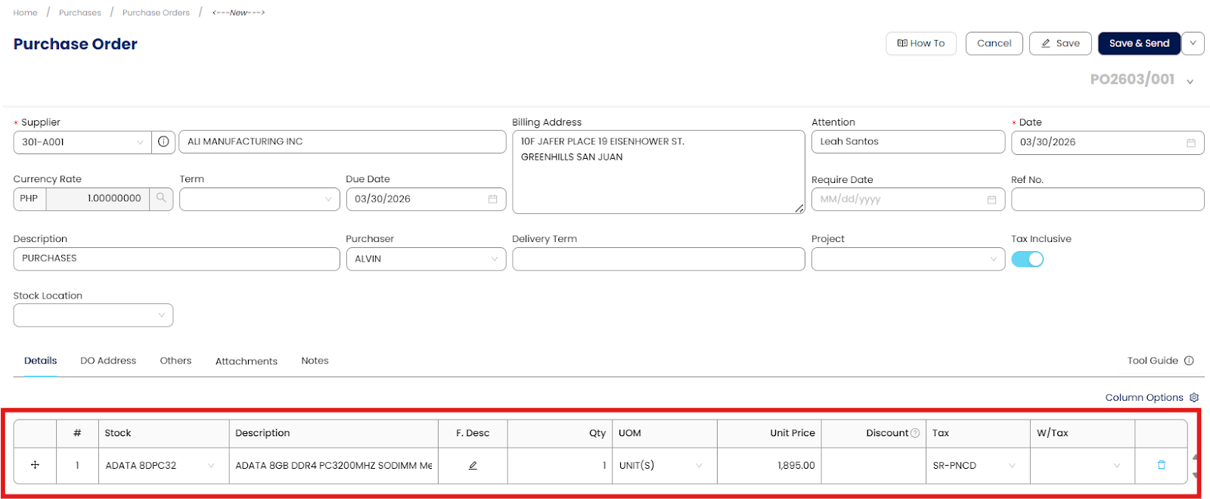Open the Stock Location dropdown
The width and height of the screenshot is (1210, 499).
click(x=93, y=315)
